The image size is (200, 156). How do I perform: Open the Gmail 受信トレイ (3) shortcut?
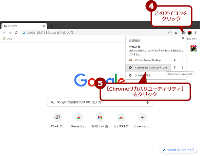(100, 120)
